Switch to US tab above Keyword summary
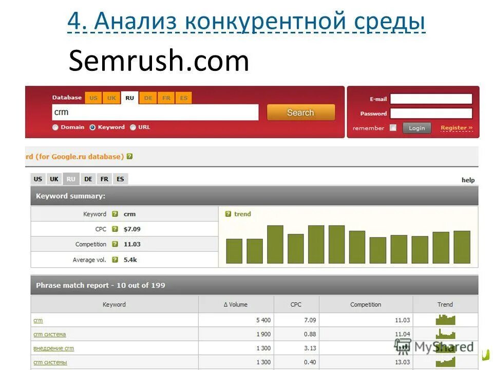This screenshot has height=370, width=493. 38,179
